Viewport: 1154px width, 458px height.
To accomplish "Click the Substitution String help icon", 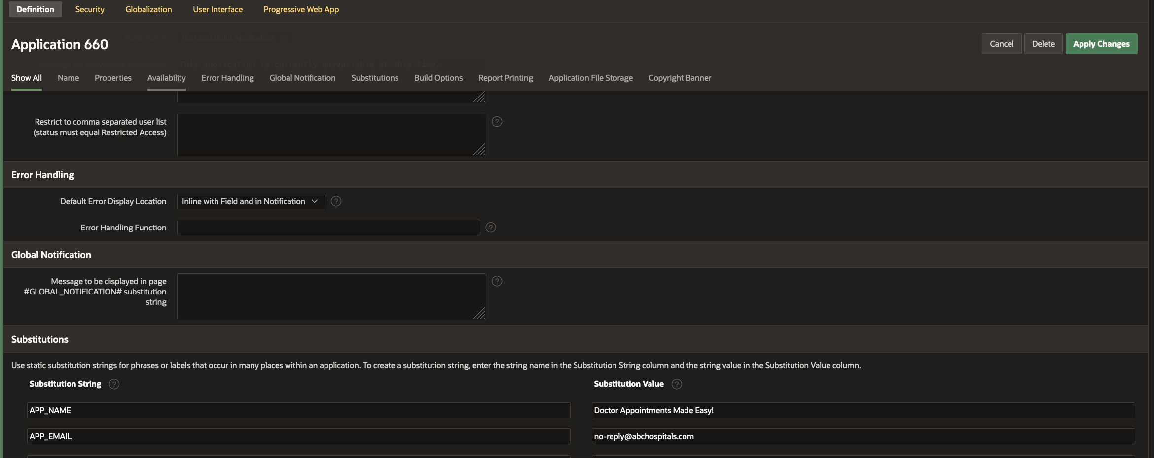I will 114,384.
